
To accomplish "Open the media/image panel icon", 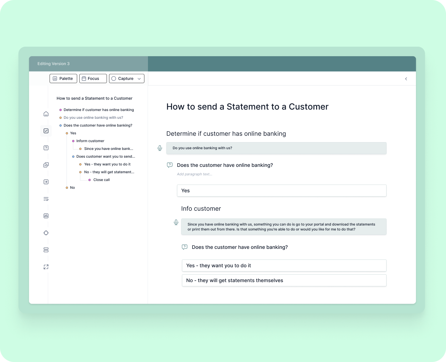I will tap(46, 216).
